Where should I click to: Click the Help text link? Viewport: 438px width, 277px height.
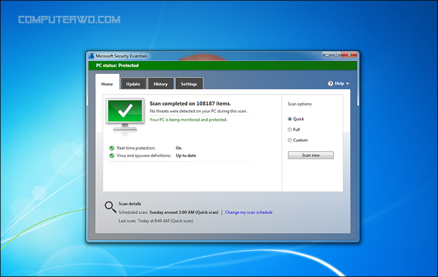click(339, 83)
